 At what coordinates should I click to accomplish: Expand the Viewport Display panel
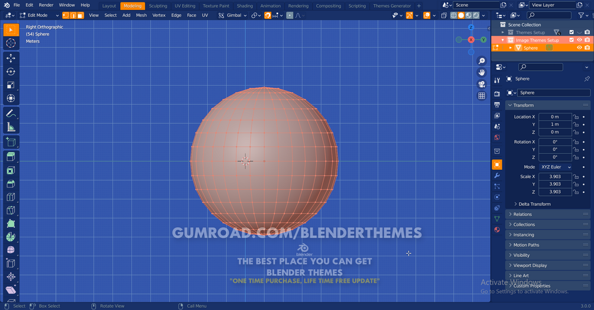point(547,265)
